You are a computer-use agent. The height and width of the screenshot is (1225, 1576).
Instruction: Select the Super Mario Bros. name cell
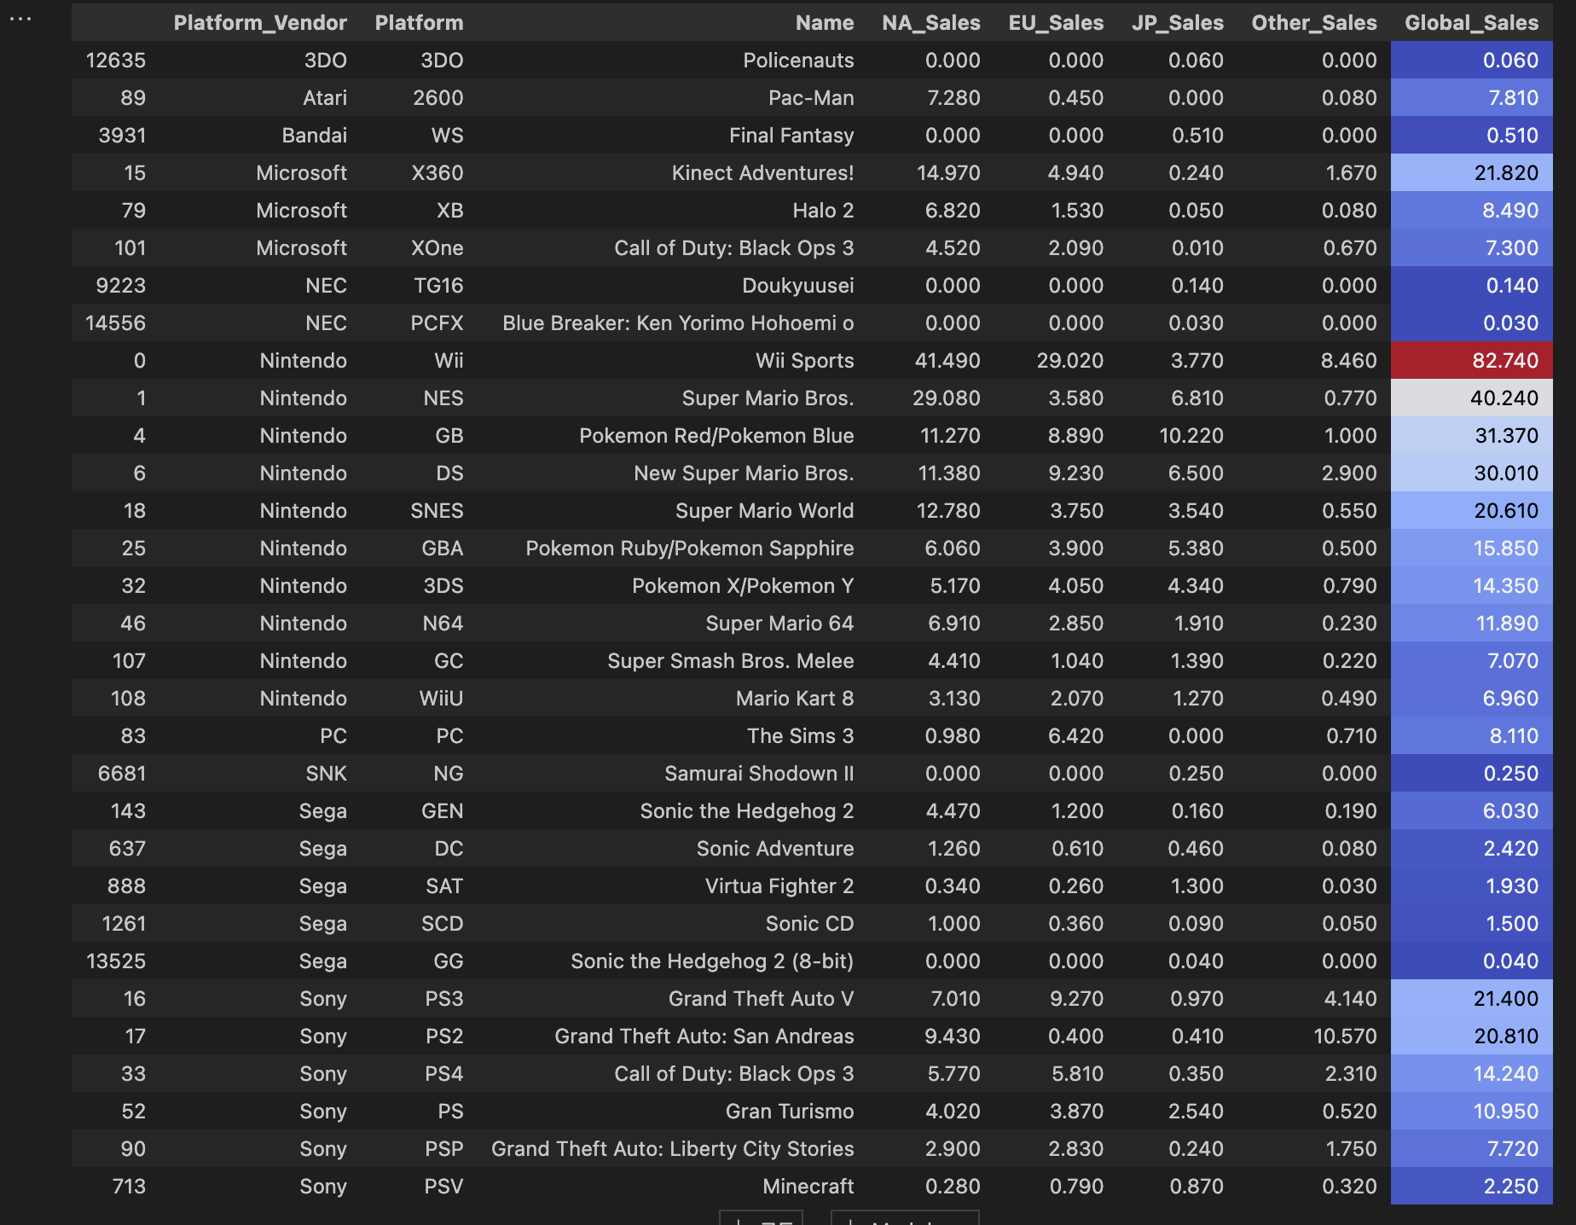click(x=768, y=398)
